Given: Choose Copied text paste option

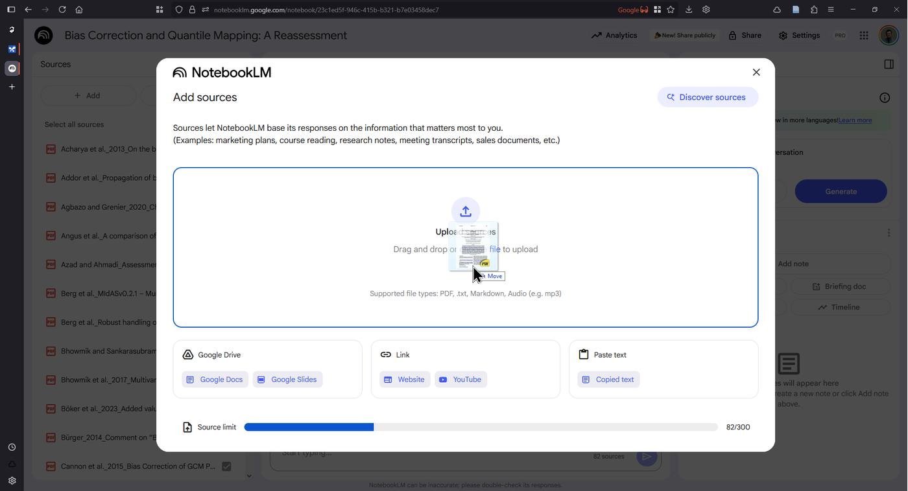Looking at the screenshot, I should [608, 380].
